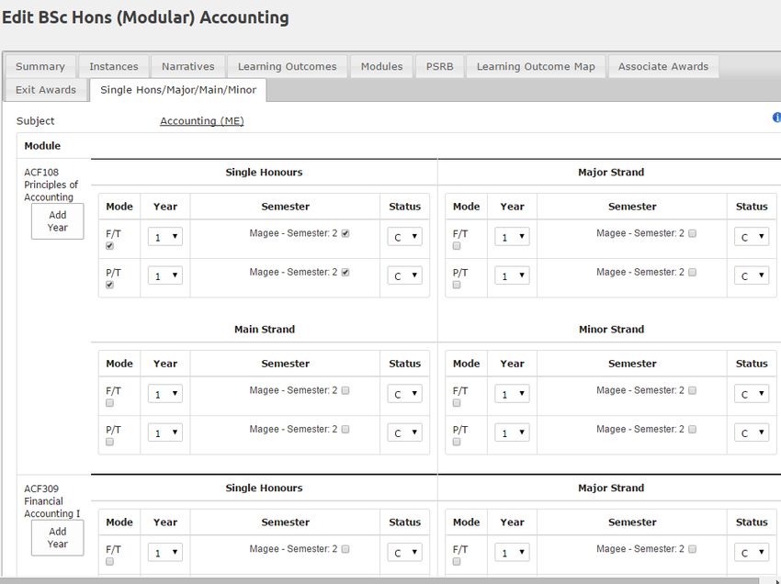This screenshot has width=781, height=584.
Task: Switch to the Associate Awards tab
Action: (663, 66)
